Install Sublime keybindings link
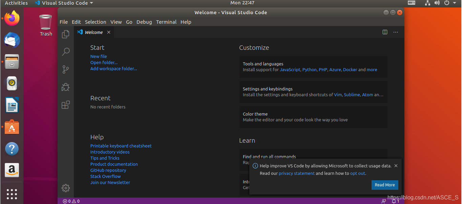 tap(352, 95)
